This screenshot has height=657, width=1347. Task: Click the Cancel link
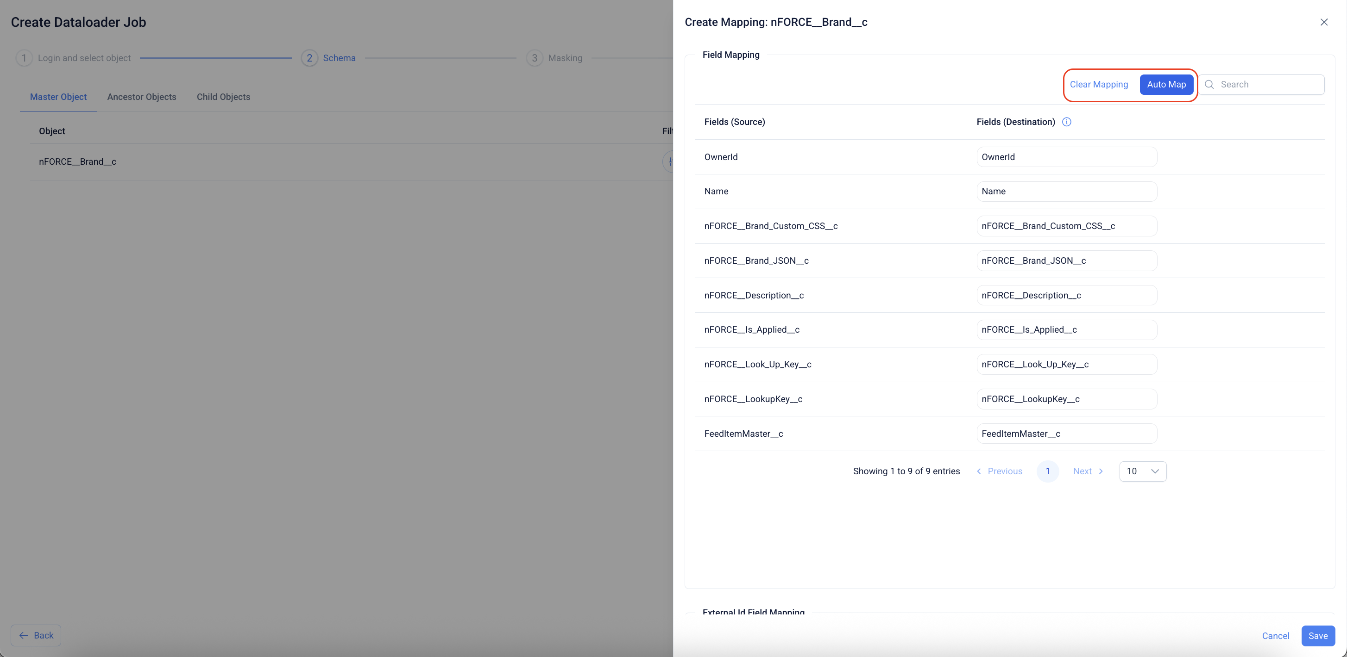pyautogui.click(x=1275, y=636)
